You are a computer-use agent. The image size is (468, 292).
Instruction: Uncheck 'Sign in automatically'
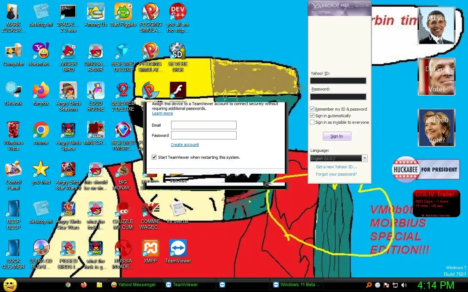click(312, 116)
